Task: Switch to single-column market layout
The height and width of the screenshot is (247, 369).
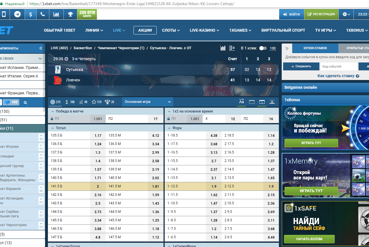Action: (x=252, y=102)
